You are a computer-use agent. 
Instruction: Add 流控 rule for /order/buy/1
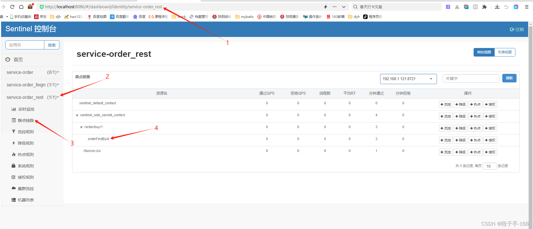(446, 128)
